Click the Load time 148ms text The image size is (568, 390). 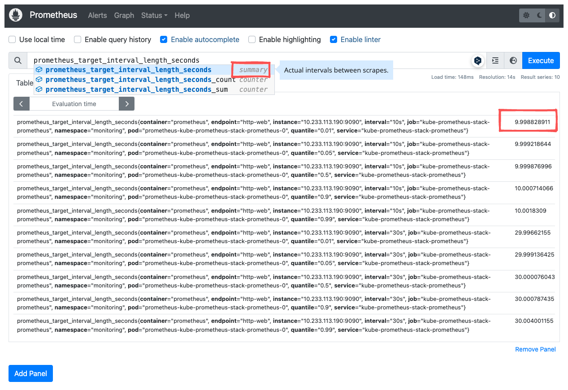click(x=452, y=77)
